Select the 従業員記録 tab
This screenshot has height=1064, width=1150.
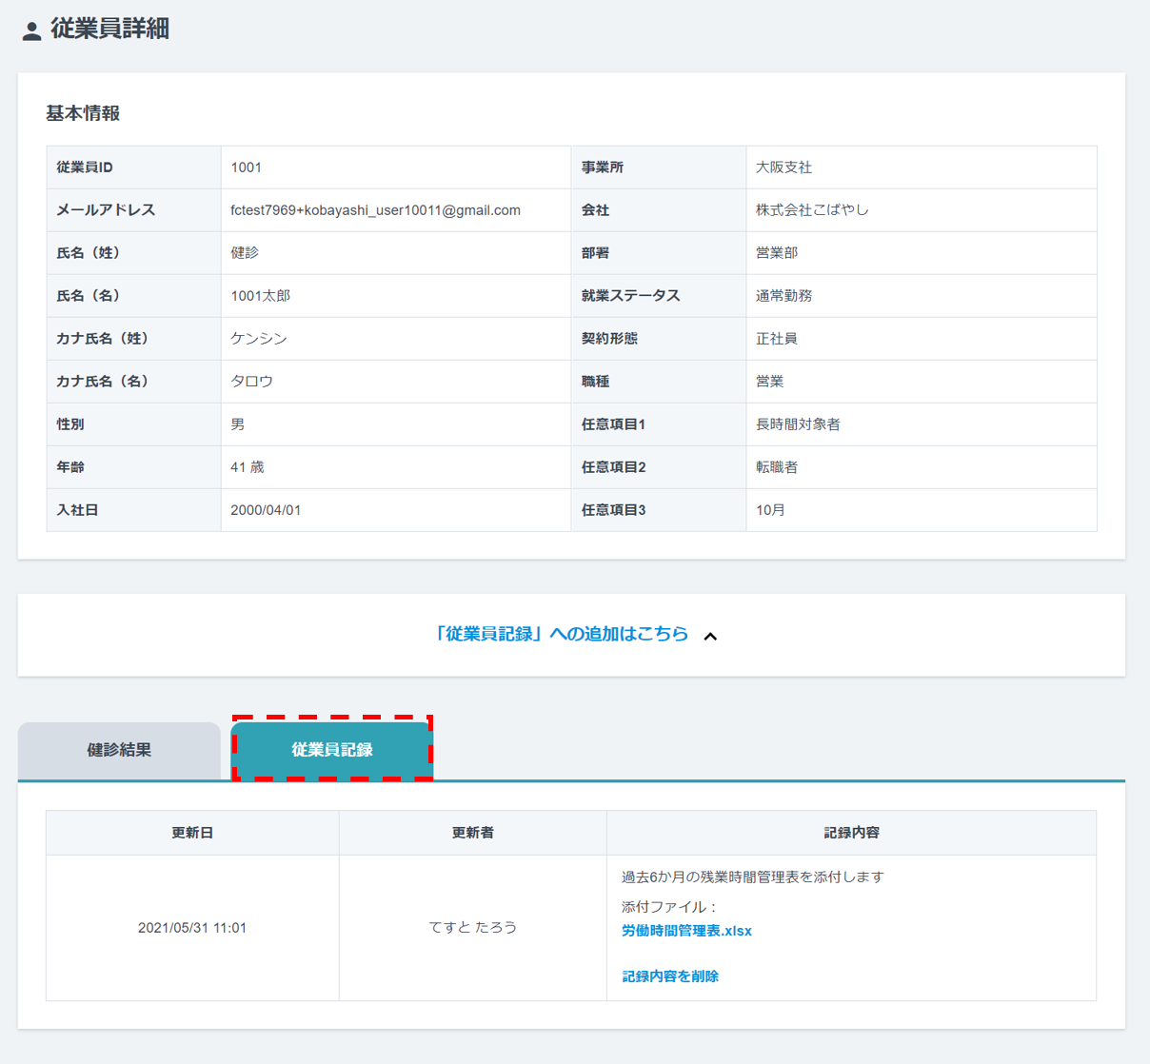331,750
